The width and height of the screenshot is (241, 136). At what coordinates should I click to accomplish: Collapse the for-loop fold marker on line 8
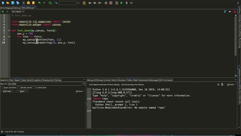[9, 37]
